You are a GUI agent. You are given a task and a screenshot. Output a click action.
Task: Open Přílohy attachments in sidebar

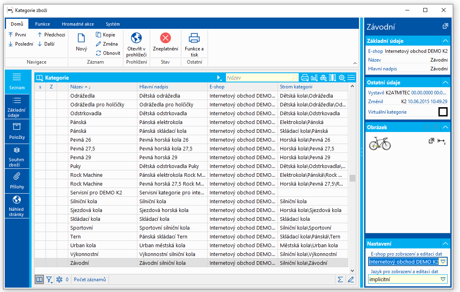[x=17, y=180]
